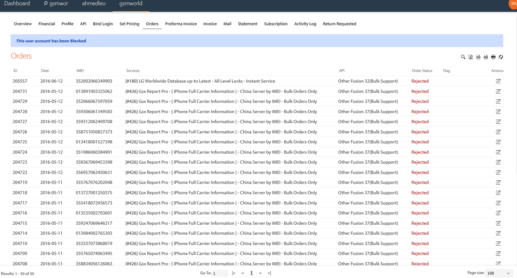The height and width of the screenshot is (278, 517).
Task: Open edit action for order 204725
Action: [498, 142]
